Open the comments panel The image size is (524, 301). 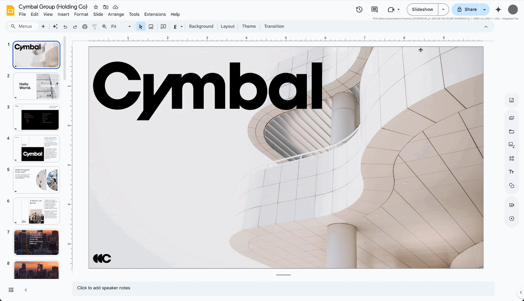(374, 9)
